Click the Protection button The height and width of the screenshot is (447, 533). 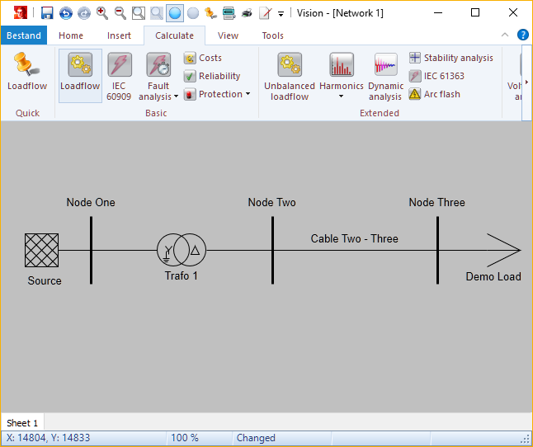click(x=214, y=94)
